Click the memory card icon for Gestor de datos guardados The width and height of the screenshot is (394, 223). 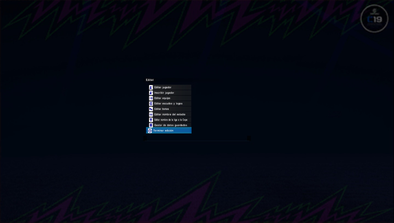coord(151,125)
